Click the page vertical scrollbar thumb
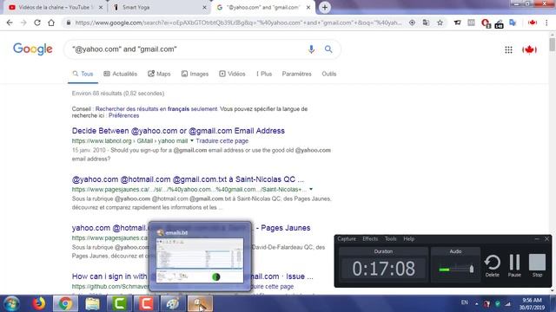Screen dimensions: 556x312 tap(553, 45)
